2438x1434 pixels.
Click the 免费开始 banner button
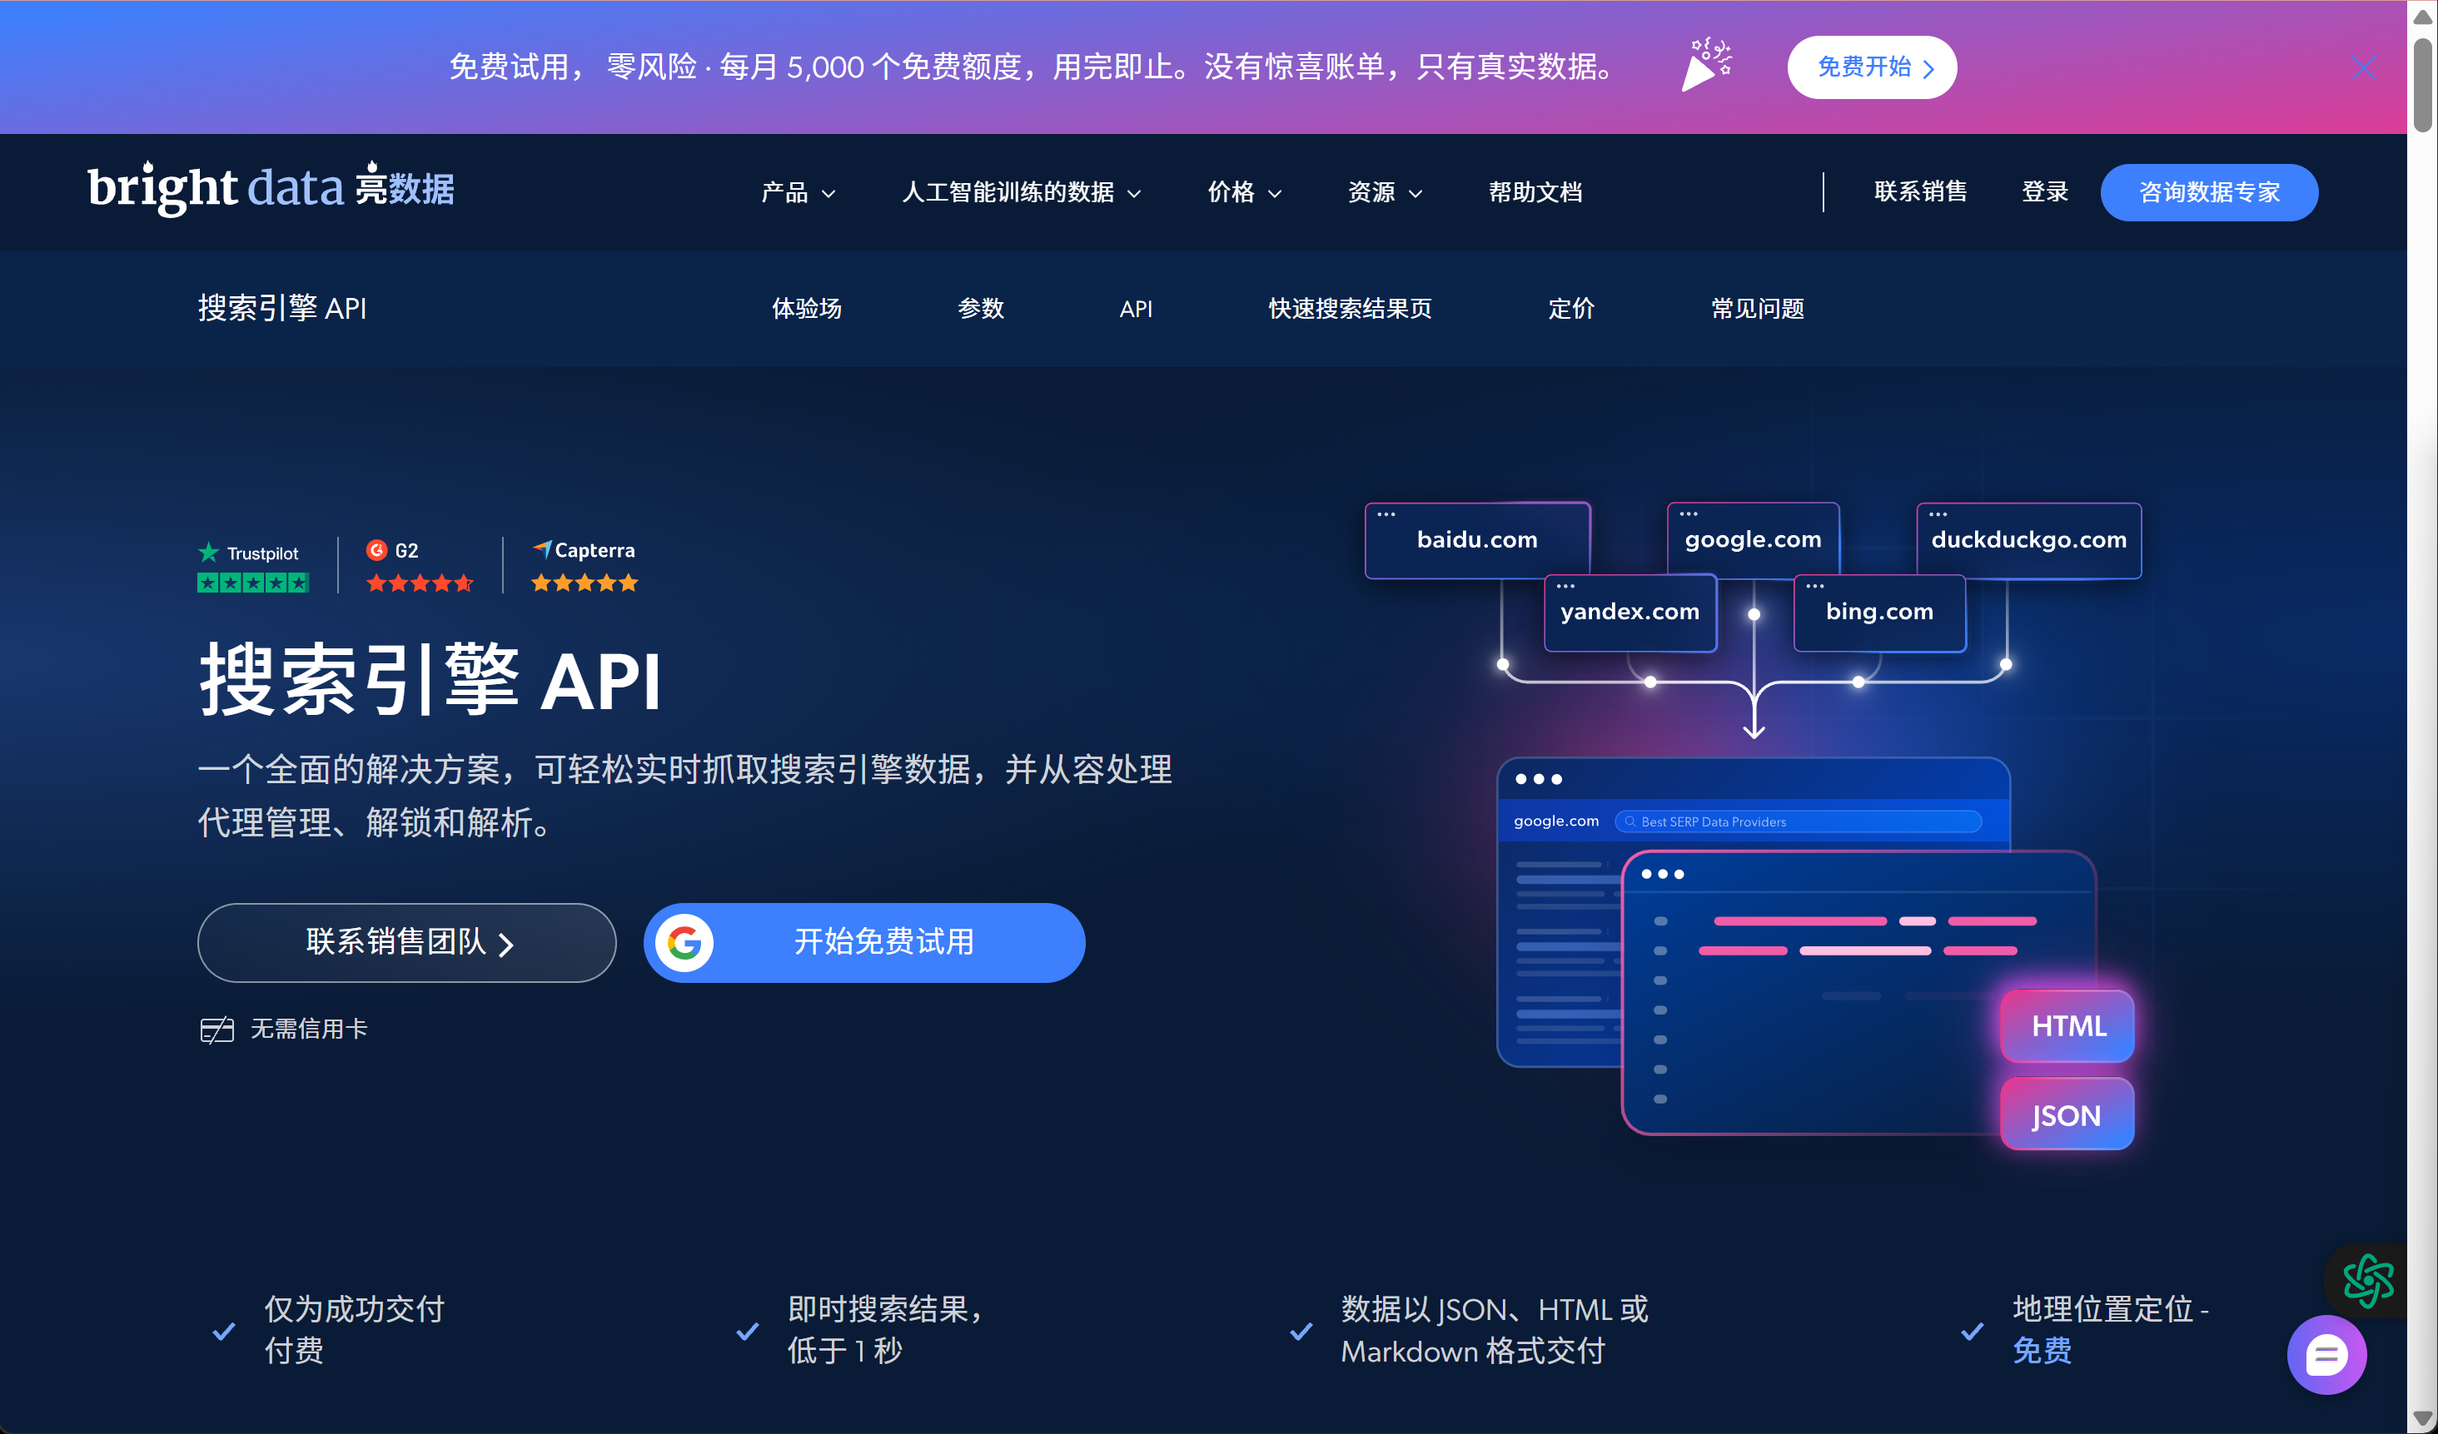[1871, 67]
